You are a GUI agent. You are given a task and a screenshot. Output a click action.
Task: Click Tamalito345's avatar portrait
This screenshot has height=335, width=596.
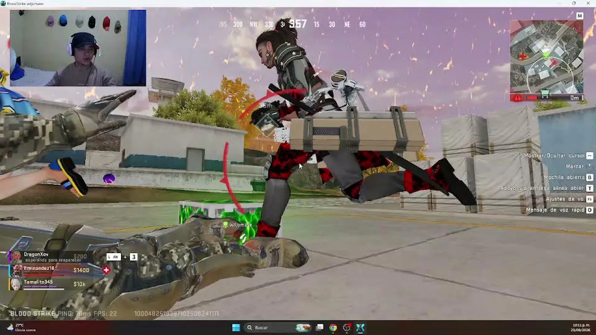pyautogui.click(x=16, y=284)
